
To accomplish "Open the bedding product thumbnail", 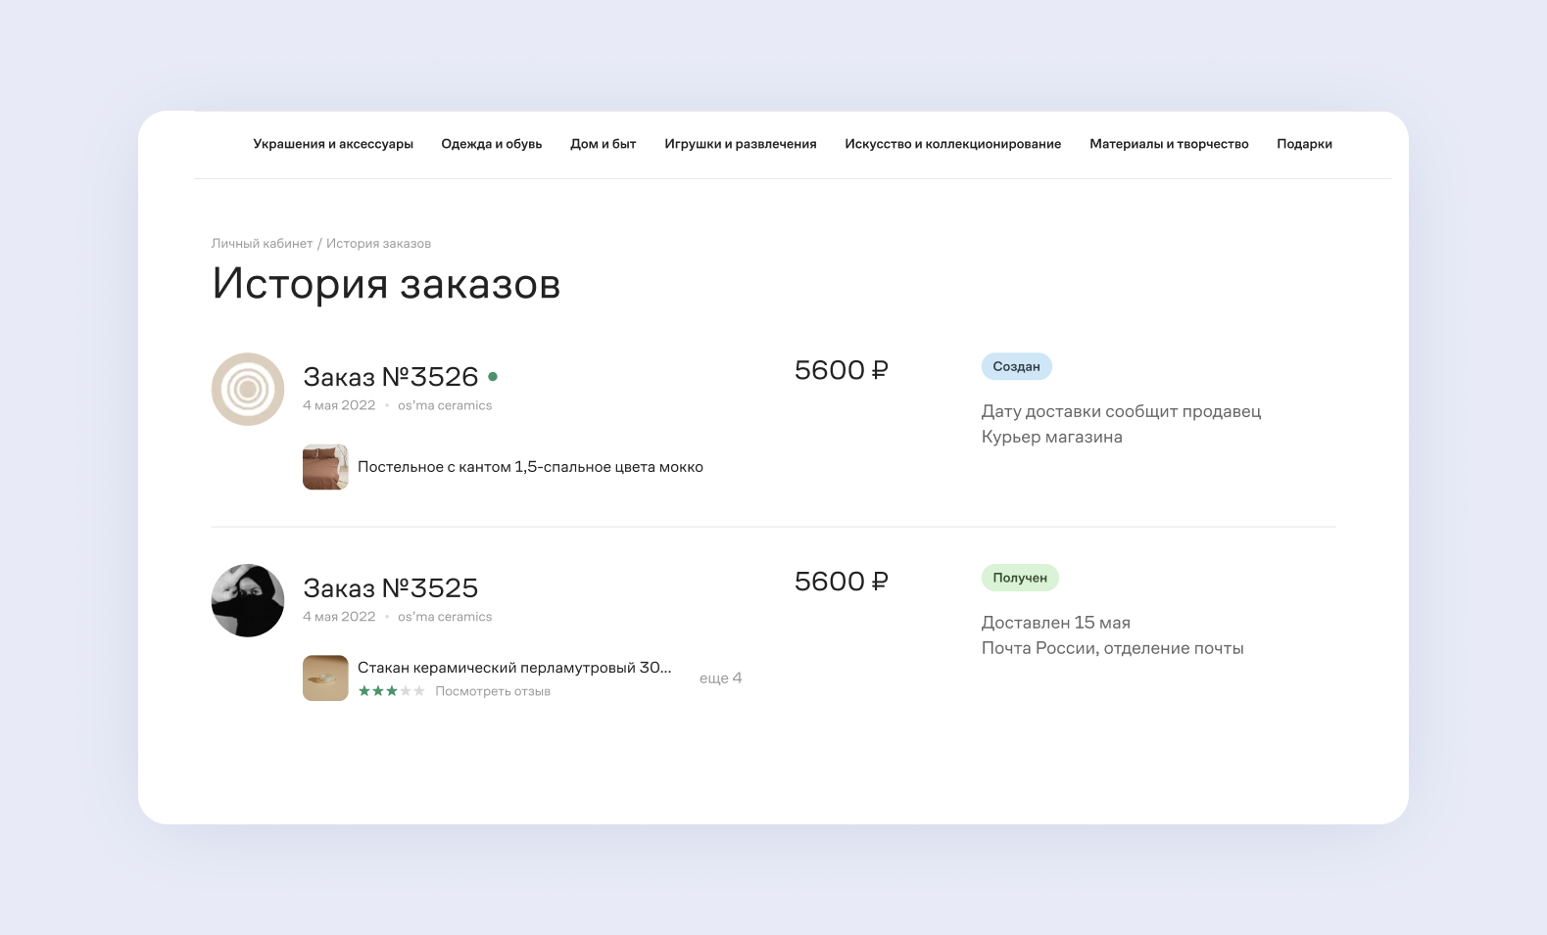I will click(x=325, y=467).
